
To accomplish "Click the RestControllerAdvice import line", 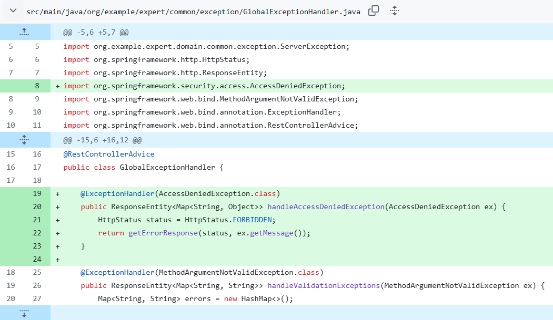I will click(210, 126).
